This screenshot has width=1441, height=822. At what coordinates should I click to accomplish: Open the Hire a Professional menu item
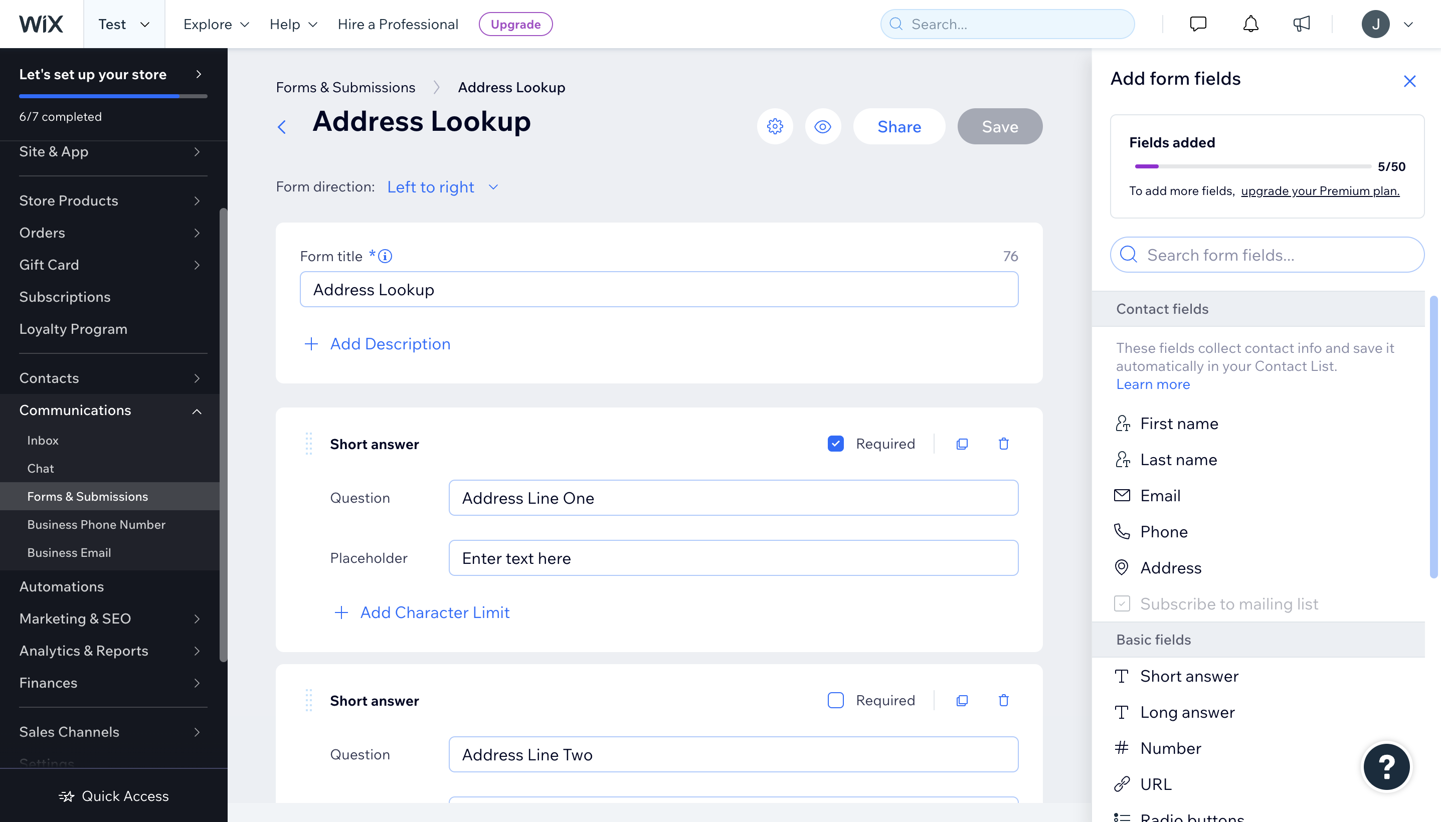[398, 24]
